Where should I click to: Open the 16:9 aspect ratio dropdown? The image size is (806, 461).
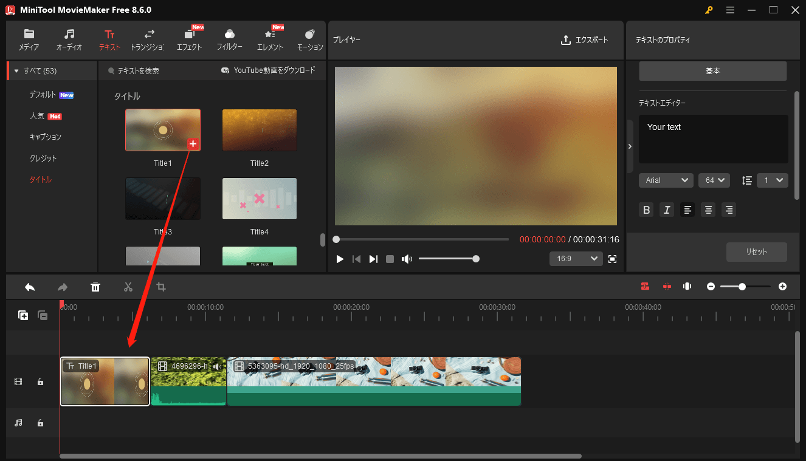coord(576,258)
